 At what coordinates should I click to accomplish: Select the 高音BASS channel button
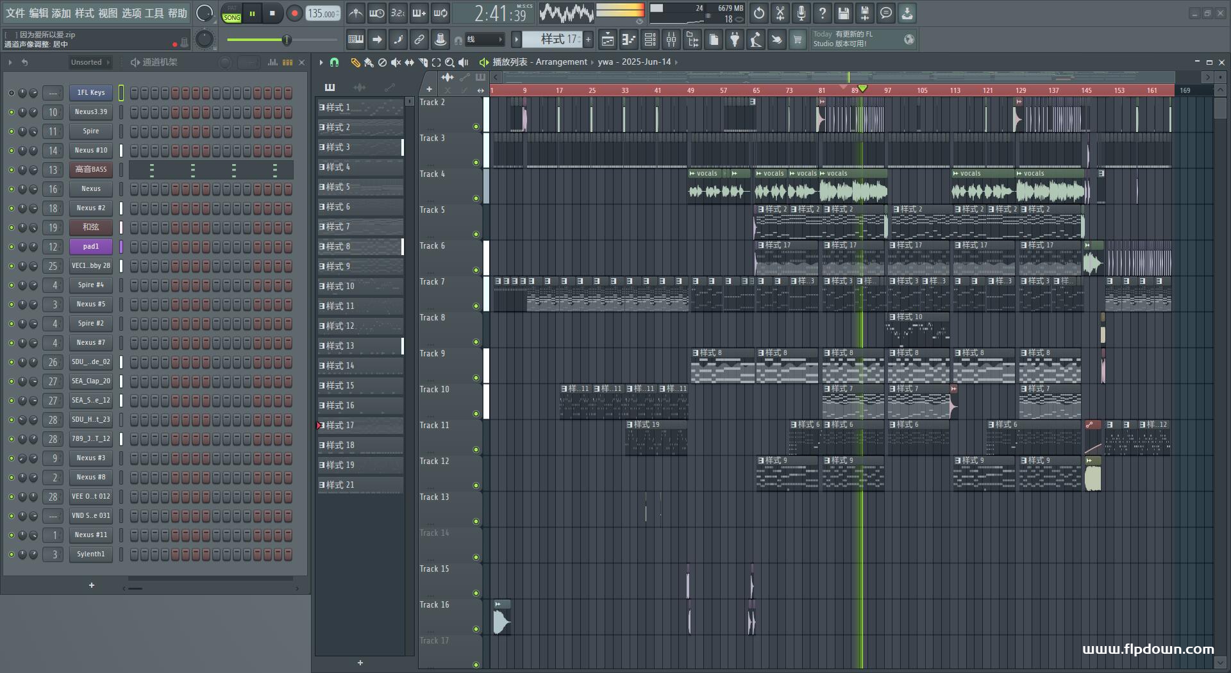tap(91, 170)
